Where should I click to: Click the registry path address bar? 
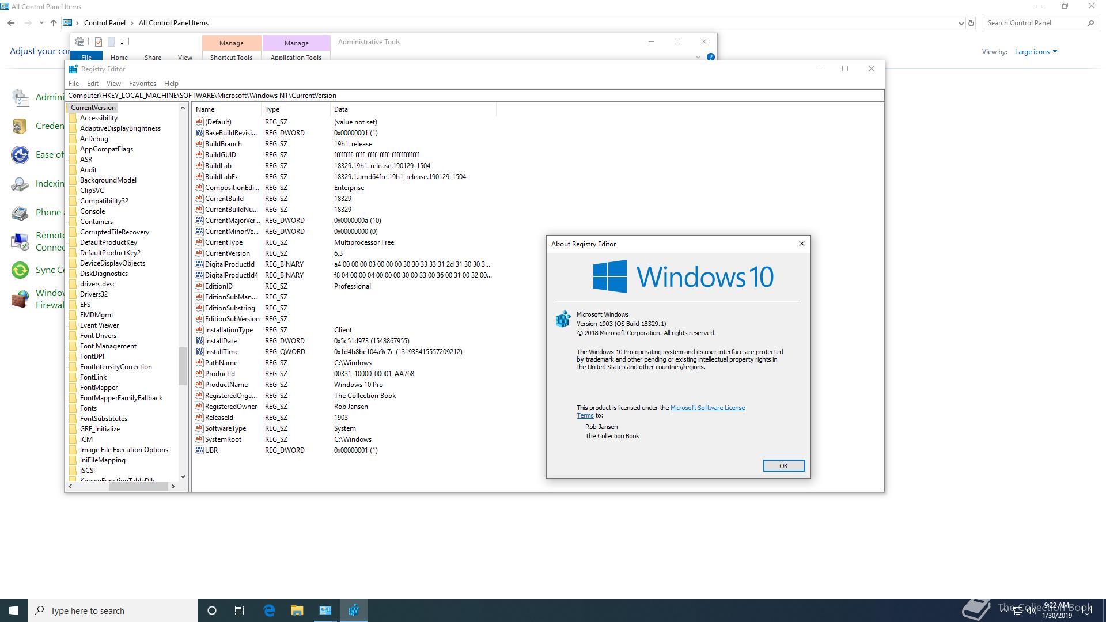coord(475,96)
